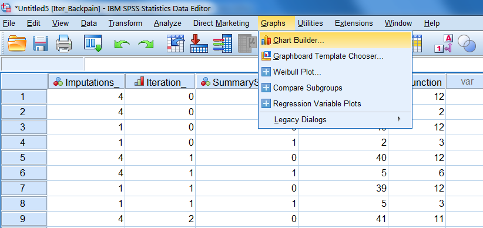Click the Graphboard Template Chooser icon

(266, 56)
